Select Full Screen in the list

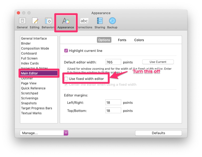39,58
